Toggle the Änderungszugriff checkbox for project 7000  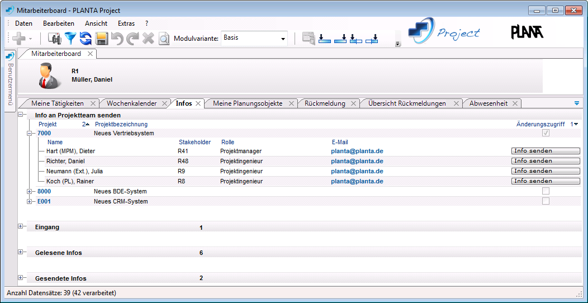[x=546, y=133]
